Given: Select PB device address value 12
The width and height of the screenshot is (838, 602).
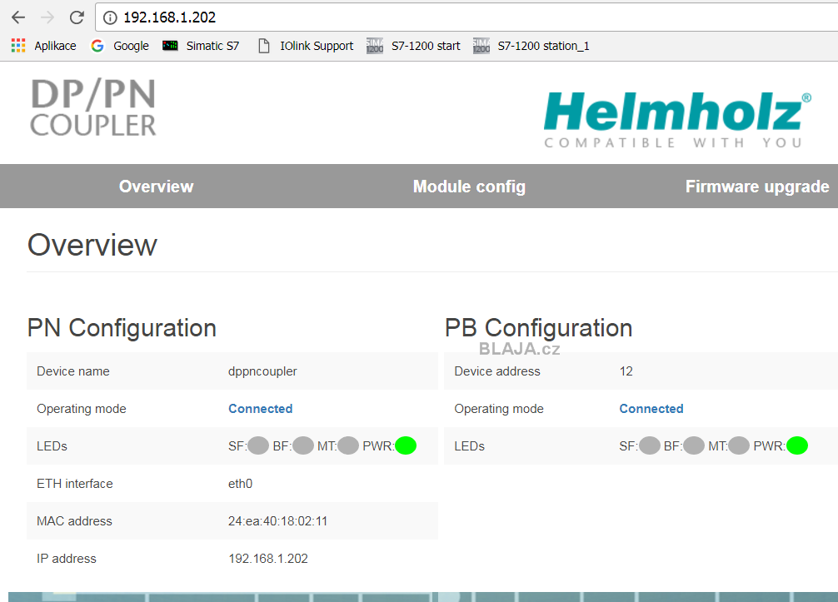Looking at the screenshot, I should [626, 371].
